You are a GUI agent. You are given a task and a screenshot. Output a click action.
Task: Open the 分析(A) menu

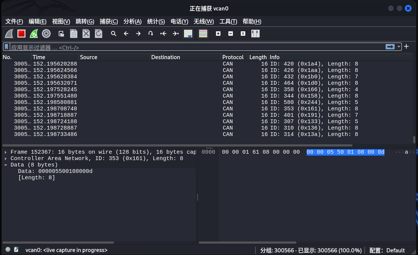tap(132, 21)
